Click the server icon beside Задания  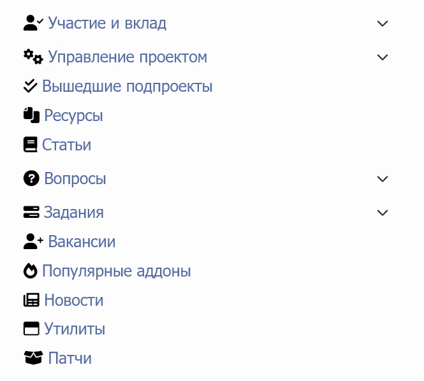click(x=31, y=212)
